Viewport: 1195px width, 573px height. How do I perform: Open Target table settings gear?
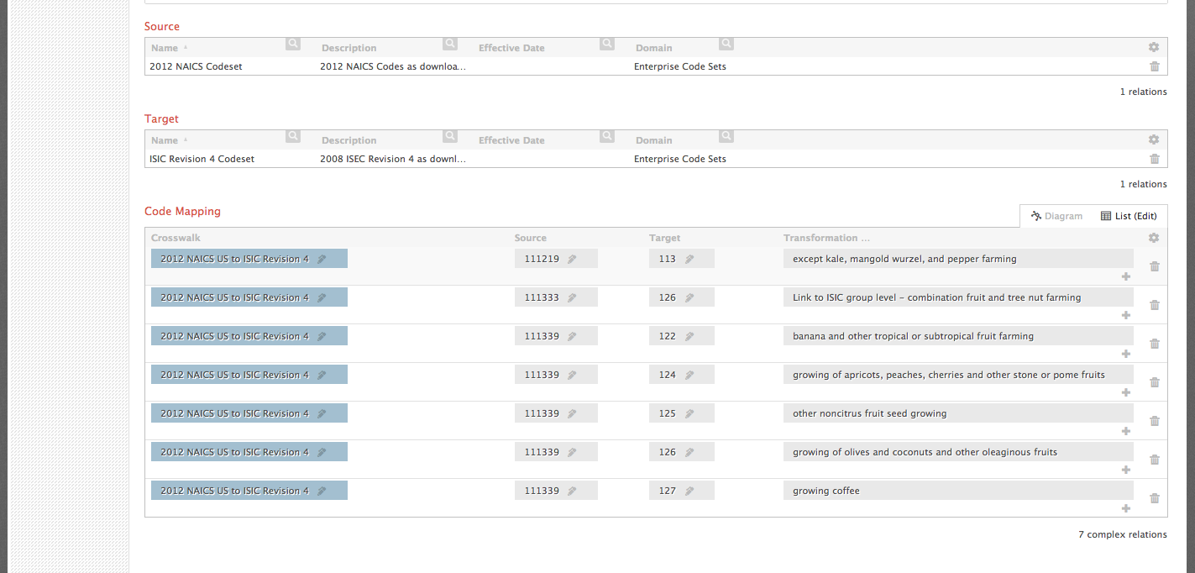pyautogui.click(x=1154, y=139)
